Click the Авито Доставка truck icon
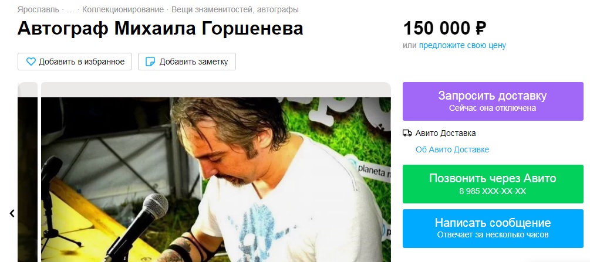The height and width of the screenshot is (262, 590). tap(407, 133)
